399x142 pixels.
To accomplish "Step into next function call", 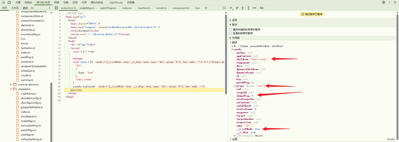I will [x=243, y=8].
